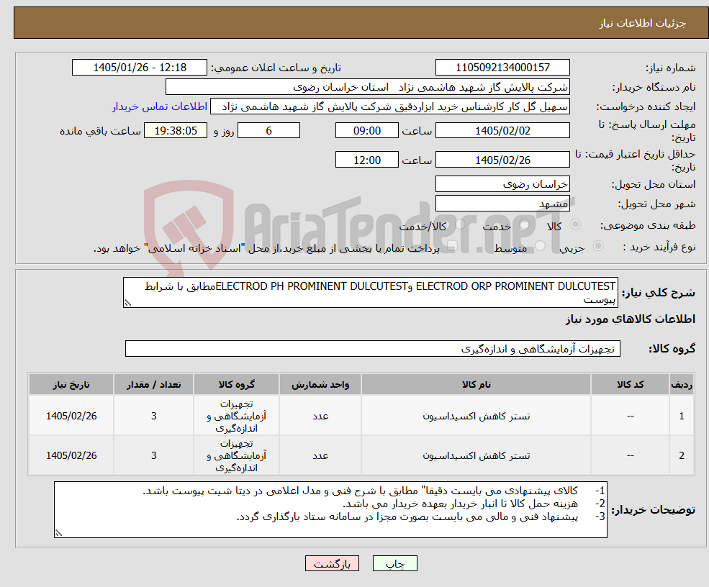Click the گروه کالا column header
This screenshot has width=709, height=587.
tap(237, 385)
